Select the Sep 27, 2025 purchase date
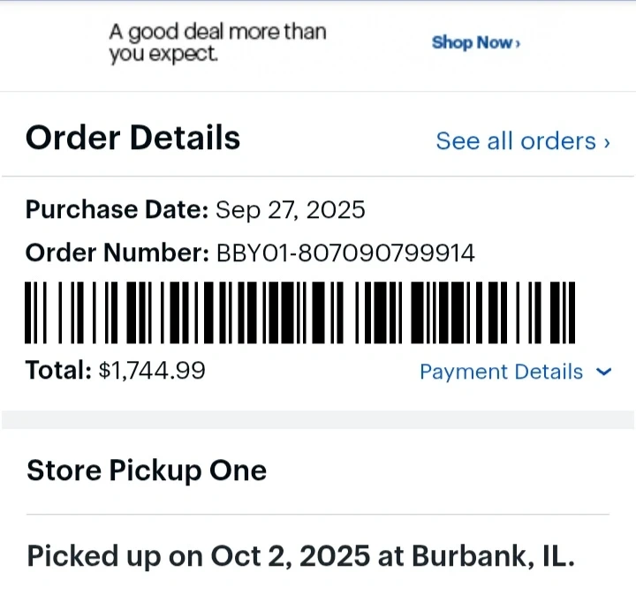 291,210
